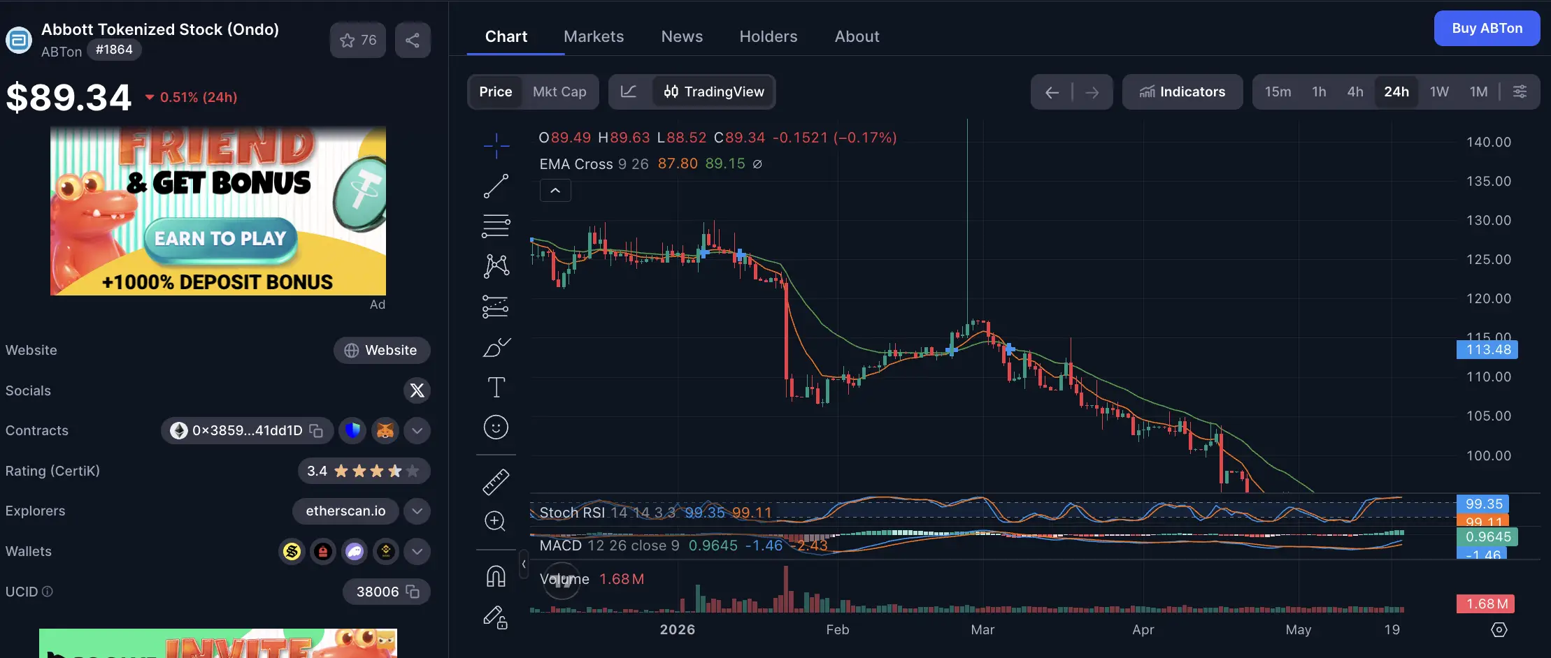Expand the Contracts dropdown
Image resolution: width=1551 pixels, height=658 pixels.
(417, 430)
